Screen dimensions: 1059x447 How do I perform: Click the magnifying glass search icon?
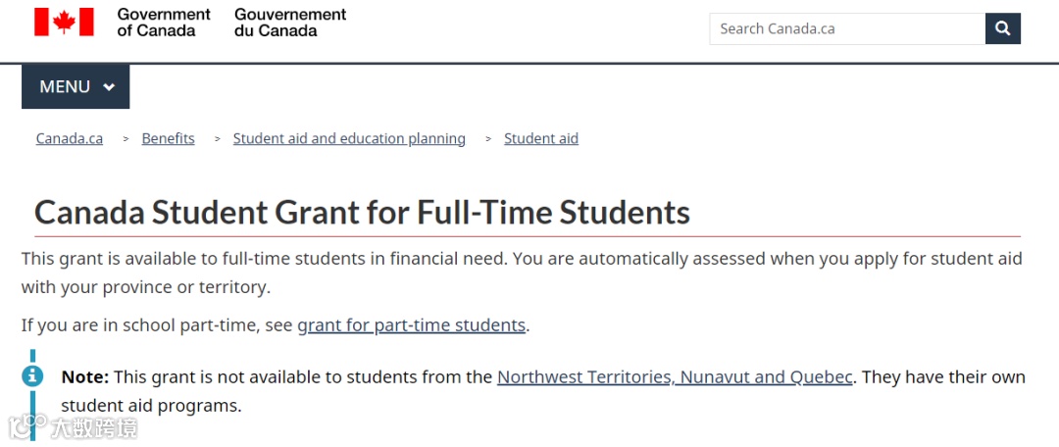click(1002, 28)
